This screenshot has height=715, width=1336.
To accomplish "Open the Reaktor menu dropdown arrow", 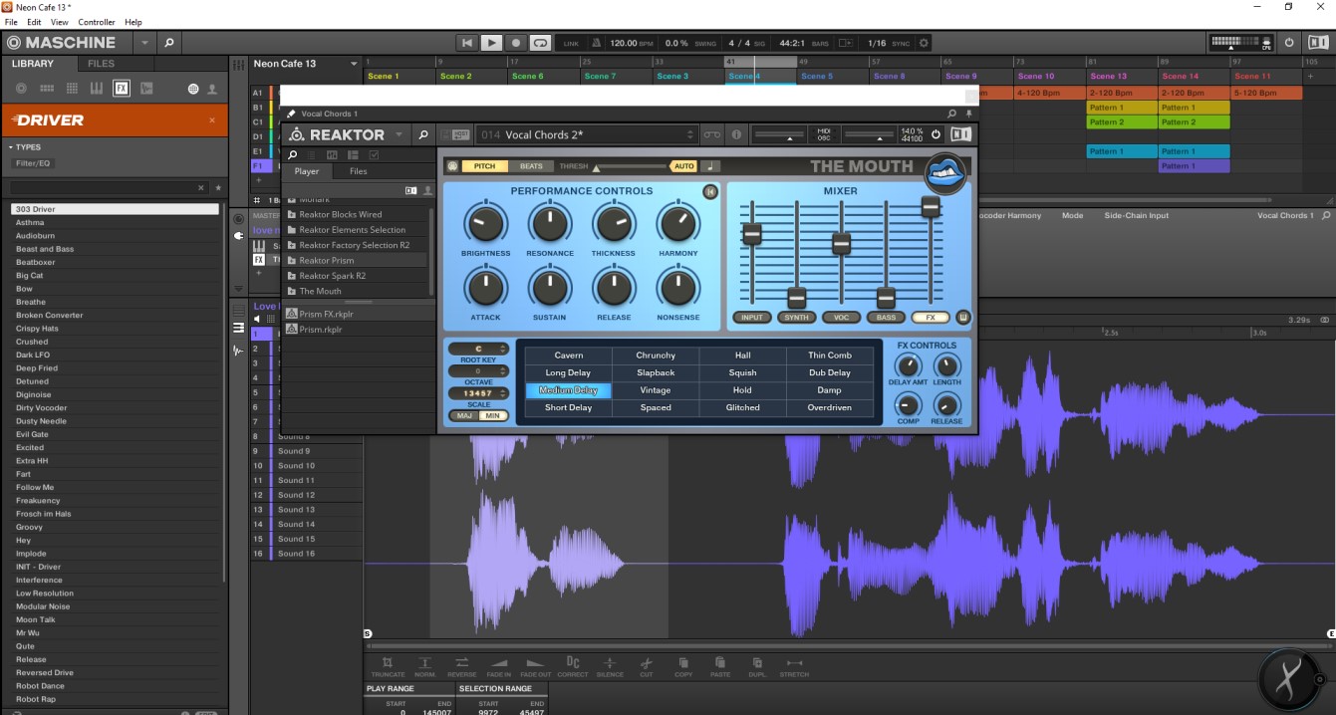I will click(400, 134).
